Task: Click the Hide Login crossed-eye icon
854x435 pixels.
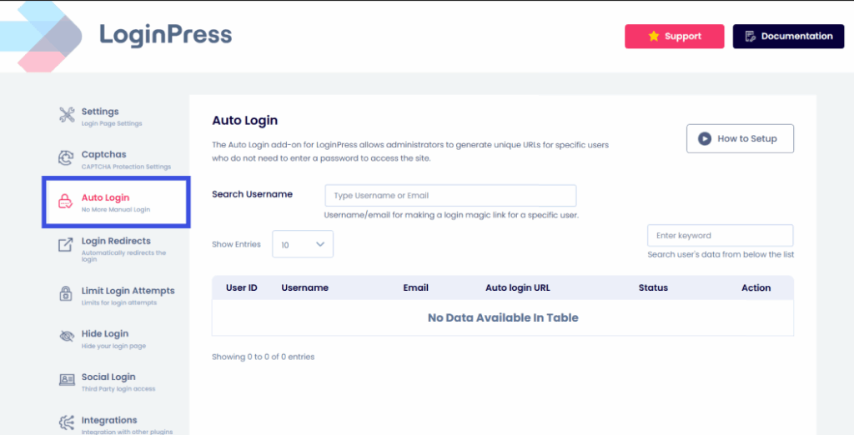Action: point(67,336)
